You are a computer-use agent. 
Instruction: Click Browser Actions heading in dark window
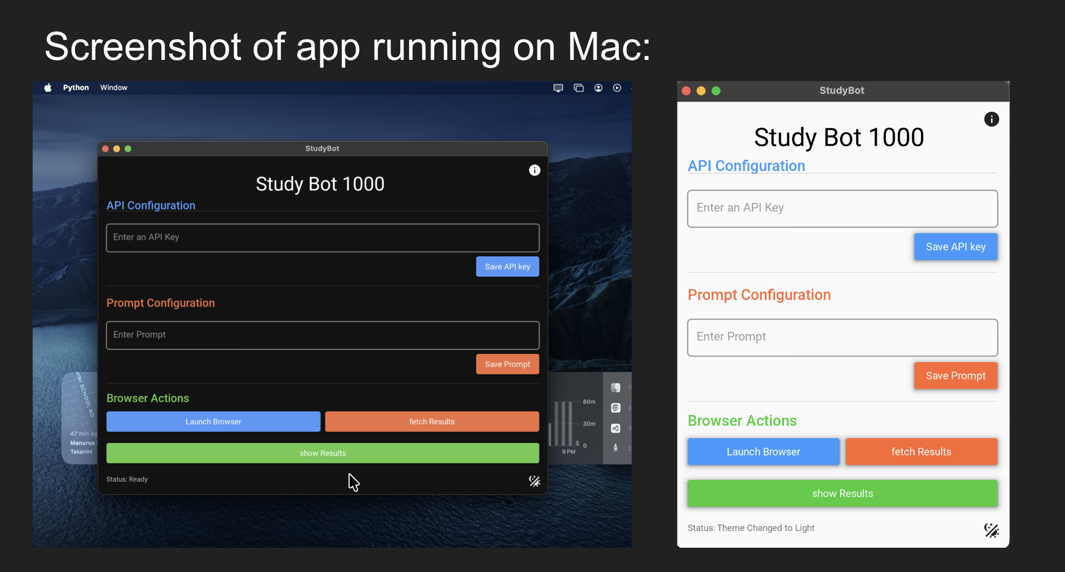coord(147,398)
